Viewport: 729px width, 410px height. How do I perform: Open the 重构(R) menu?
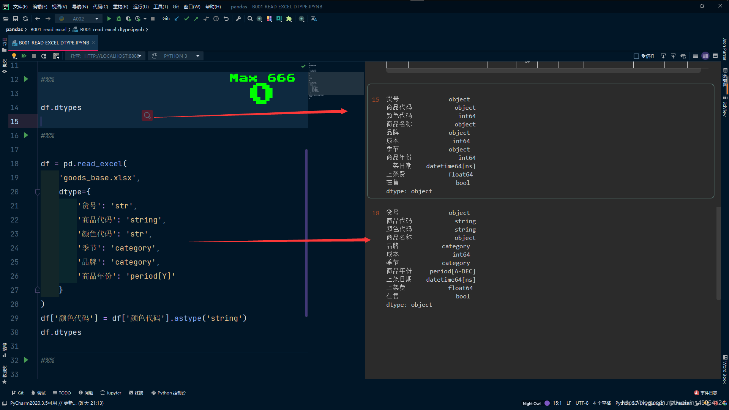click(x=121, y=6)
